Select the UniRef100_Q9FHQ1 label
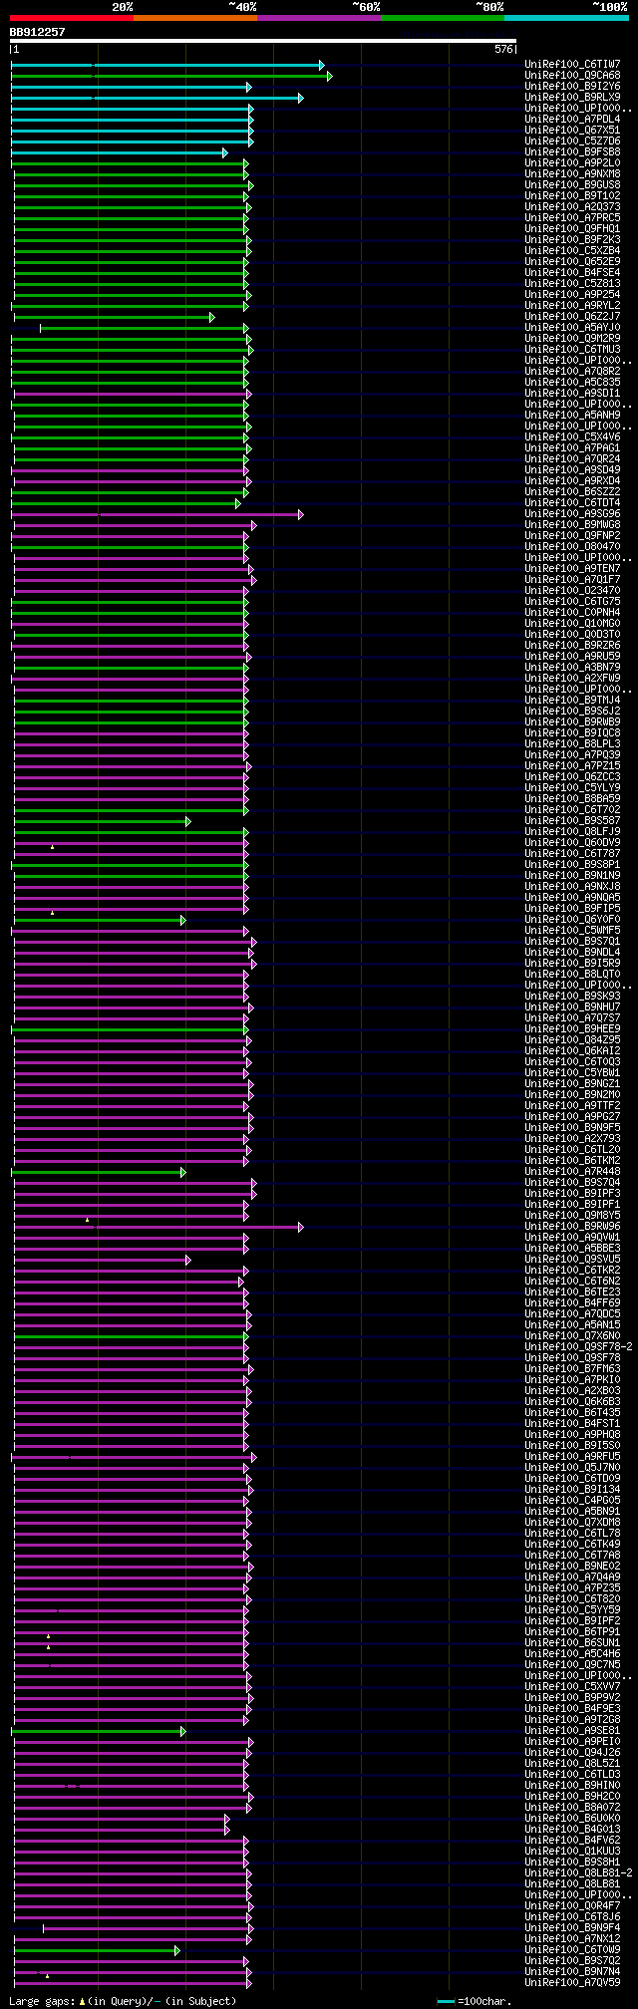The image size is (638, 2009). point(572,229)
